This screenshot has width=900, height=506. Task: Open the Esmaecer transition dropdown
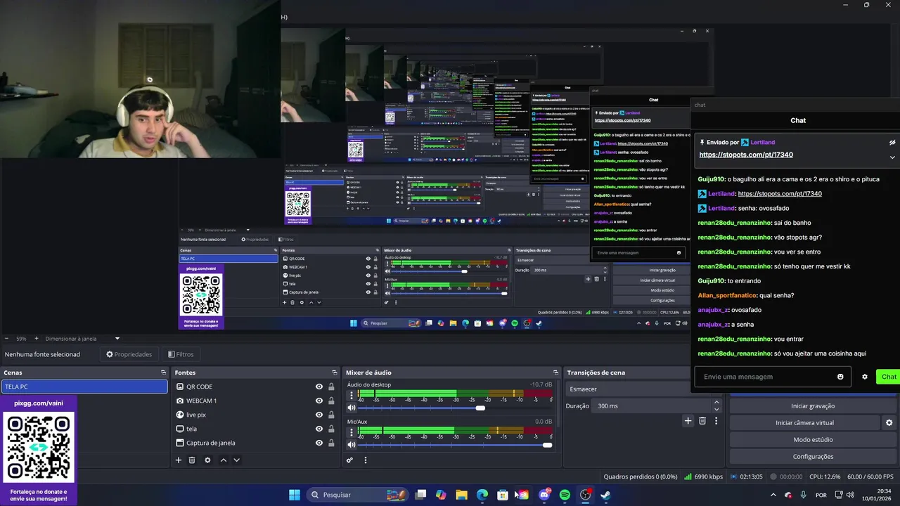click(629, 389)
